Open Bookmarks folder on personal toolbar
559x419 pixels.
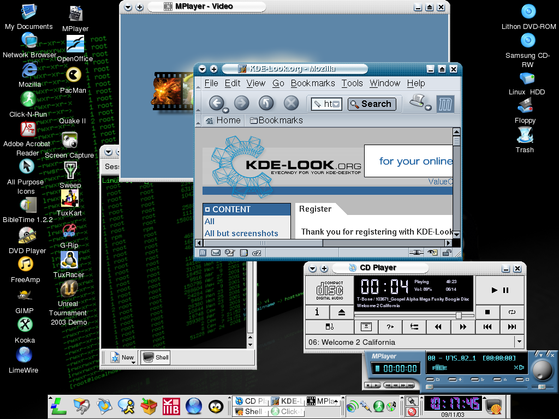[276, 121]
